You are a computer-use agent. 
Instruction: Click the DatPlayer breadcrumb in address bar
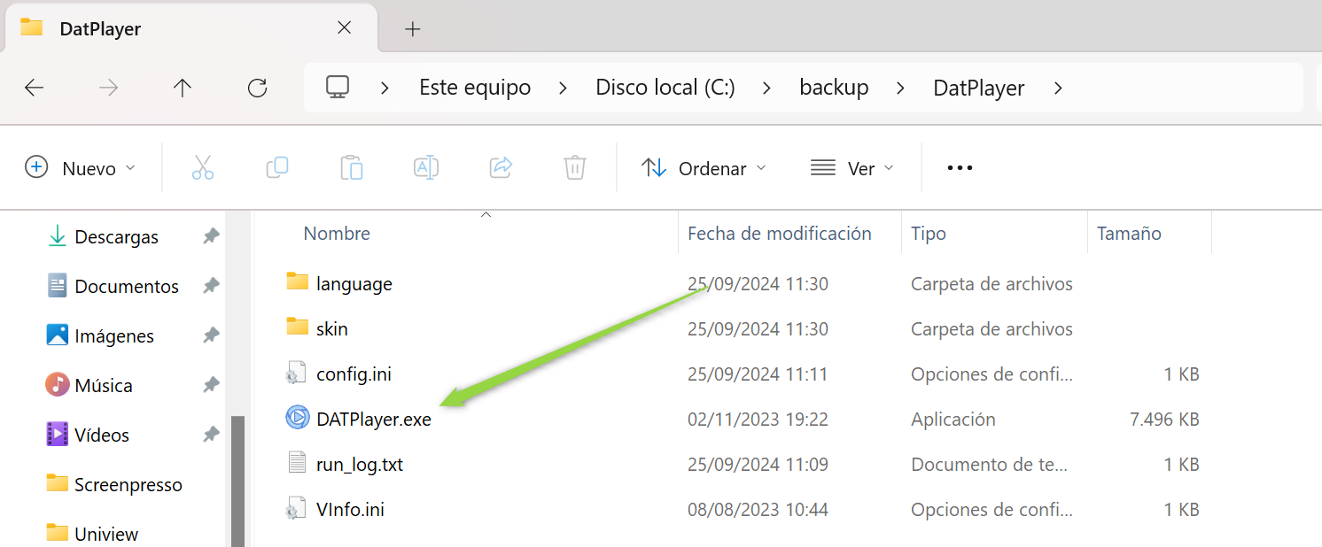click(979, 89)
